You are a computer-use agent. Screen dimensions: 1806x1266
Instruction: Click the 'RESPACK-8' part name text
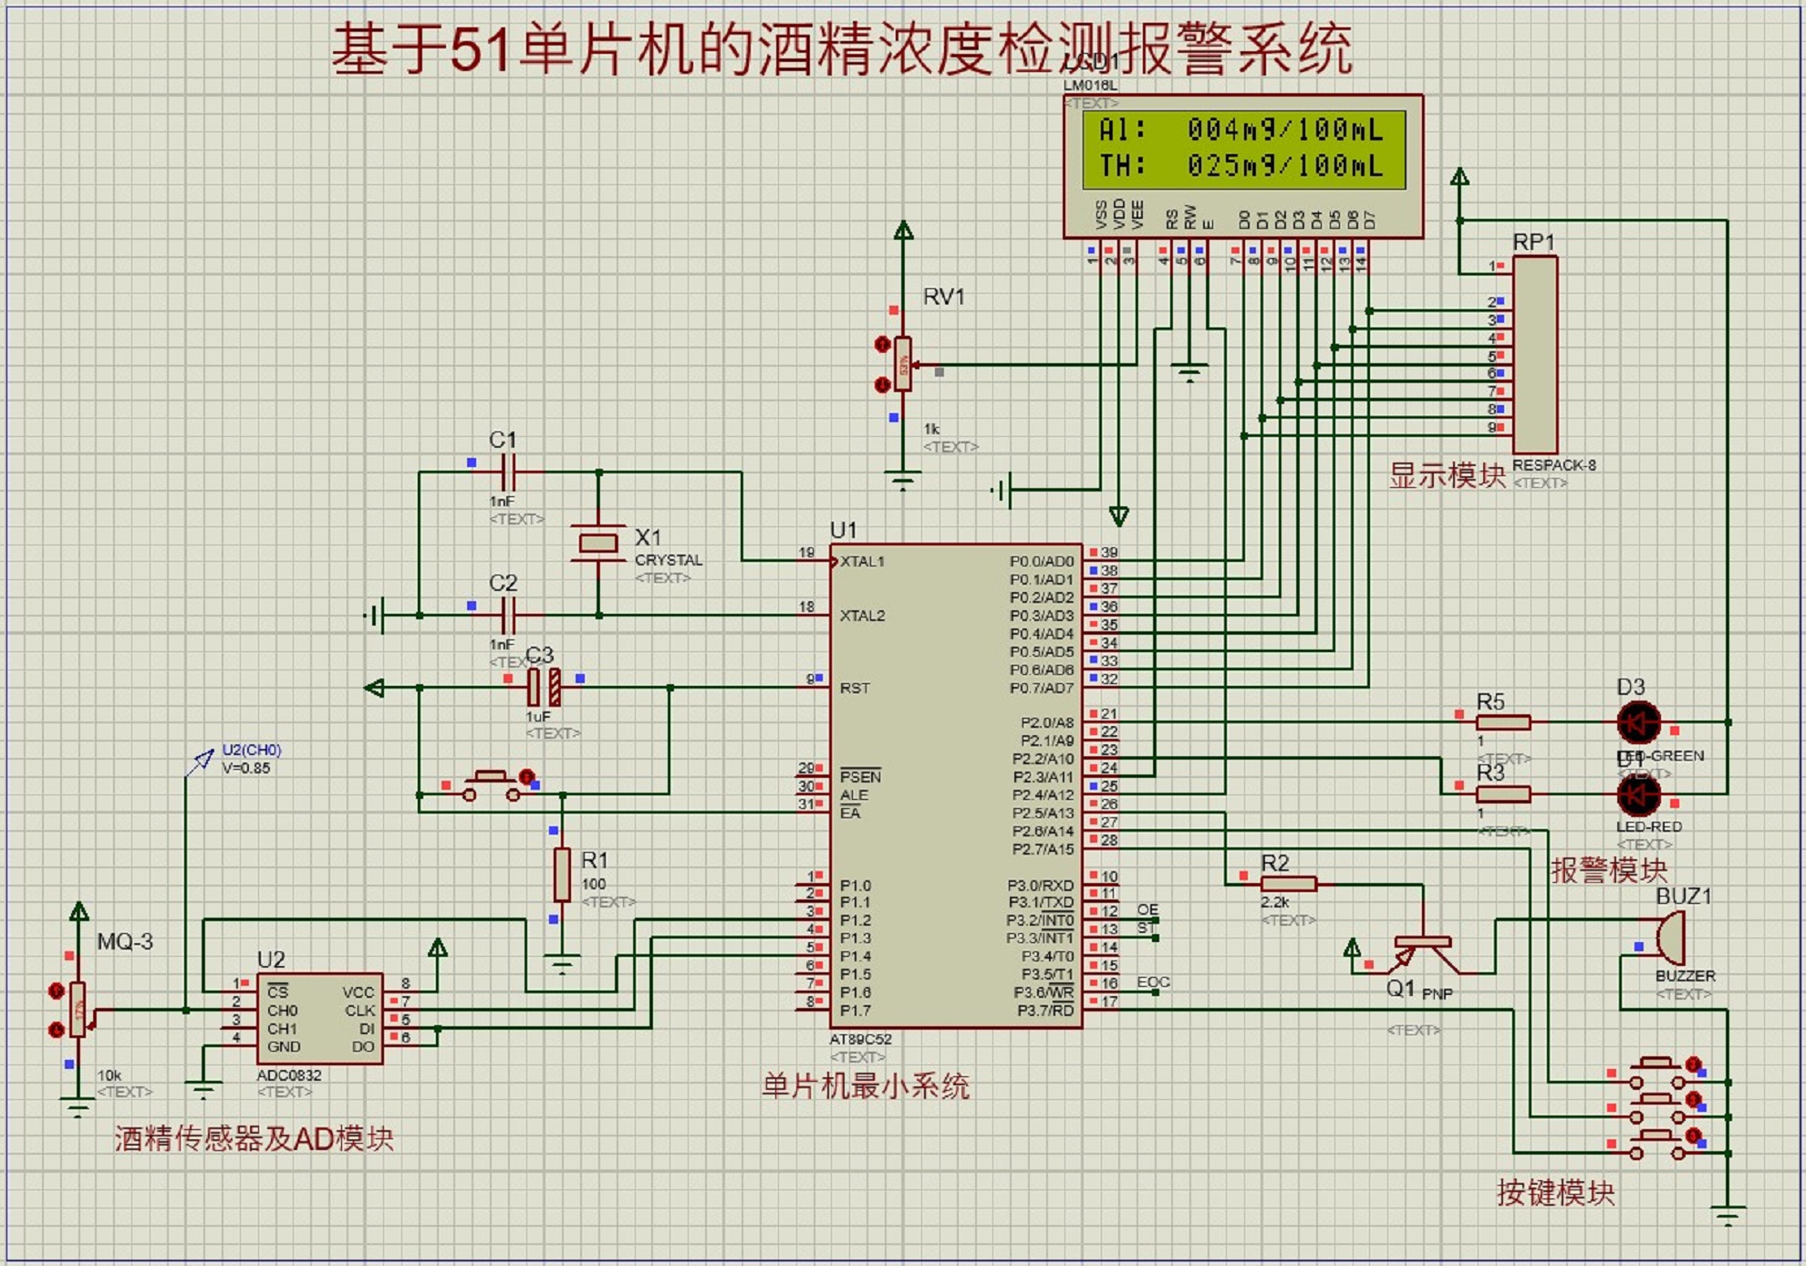[x=1554, y=465]
